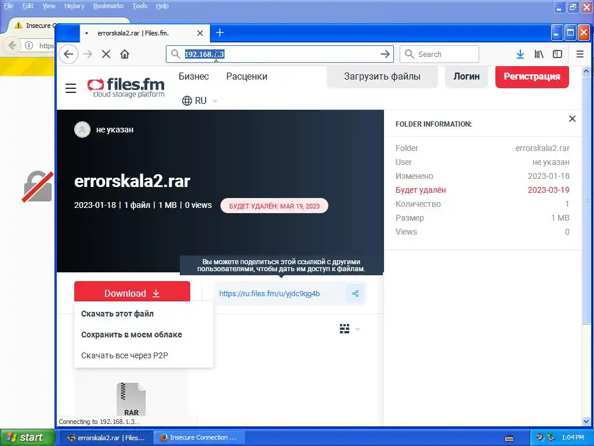Click the page scrollbar up arrow
This screenshot has width=594, height=446.
[x=586, y=71]
